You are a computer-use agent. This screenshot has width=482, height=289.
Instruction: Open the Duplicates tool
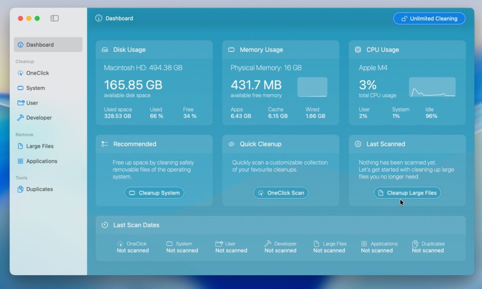[39, 189]
